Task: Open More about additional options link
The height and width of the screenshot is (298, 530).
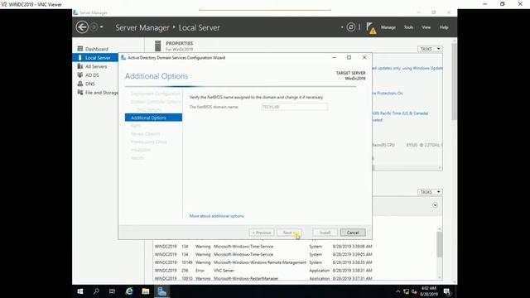Action: tap(217, 216)
